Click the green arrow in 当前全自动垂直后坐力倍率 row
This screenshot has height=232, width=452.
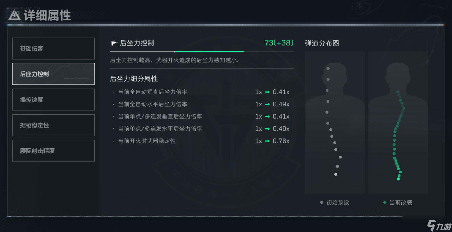coord(267,92)
